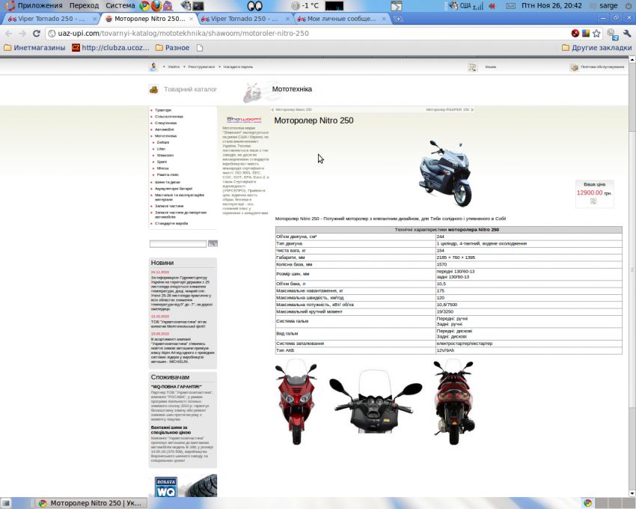Image resolution: width=636 pixels, height=509 pixels.
Task: Open the Разное bookmarks folder
Action: (172, 48)
